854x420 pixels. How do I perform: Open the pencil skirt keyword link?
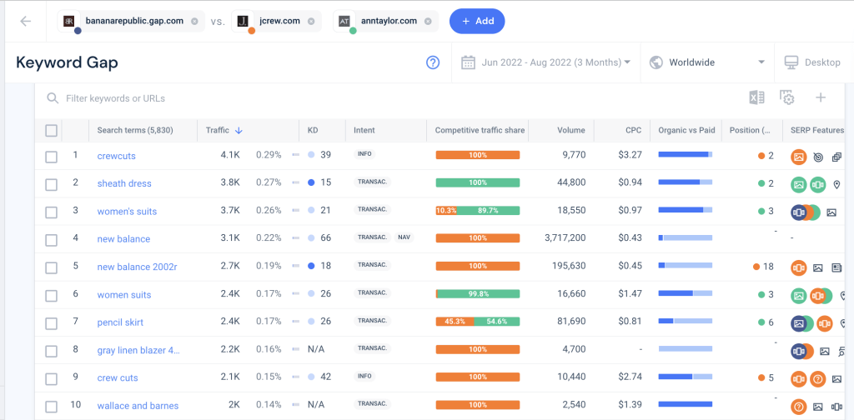120,322
